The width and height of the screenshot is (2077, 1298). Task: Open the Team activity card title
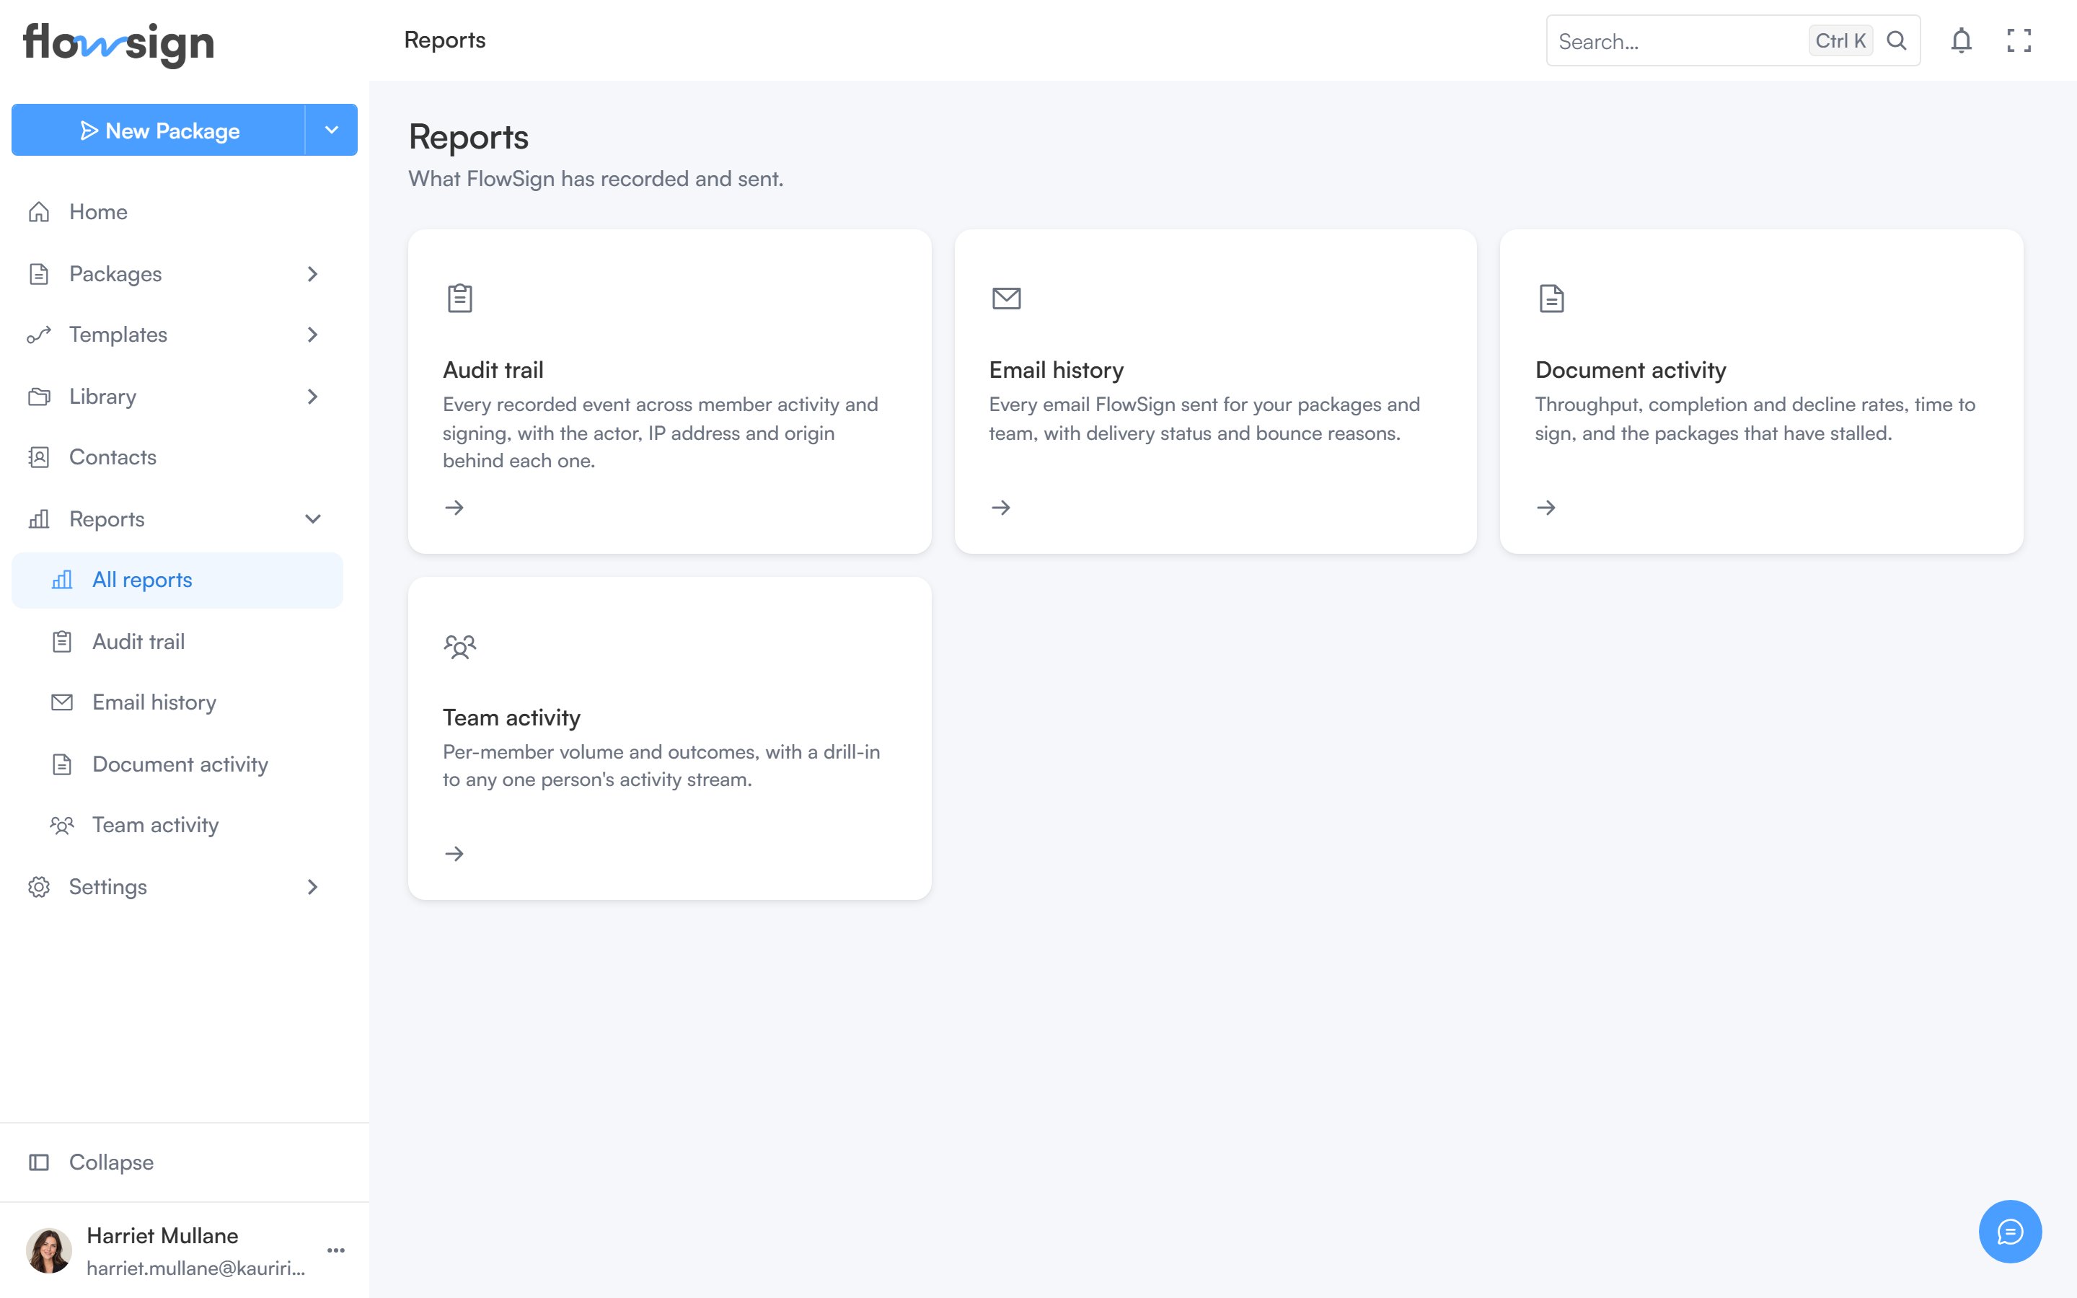(x=511, y=718)
